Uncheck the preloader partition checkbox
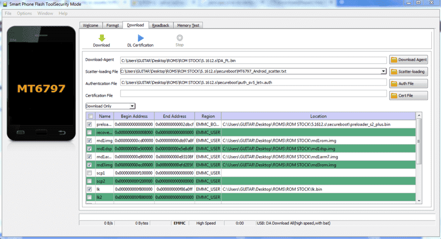The height and width of the screenshot is (239, 441). 90,124
